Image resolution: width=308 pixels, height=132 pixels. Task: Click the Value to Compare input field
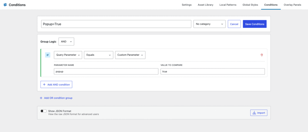[213, 71]
